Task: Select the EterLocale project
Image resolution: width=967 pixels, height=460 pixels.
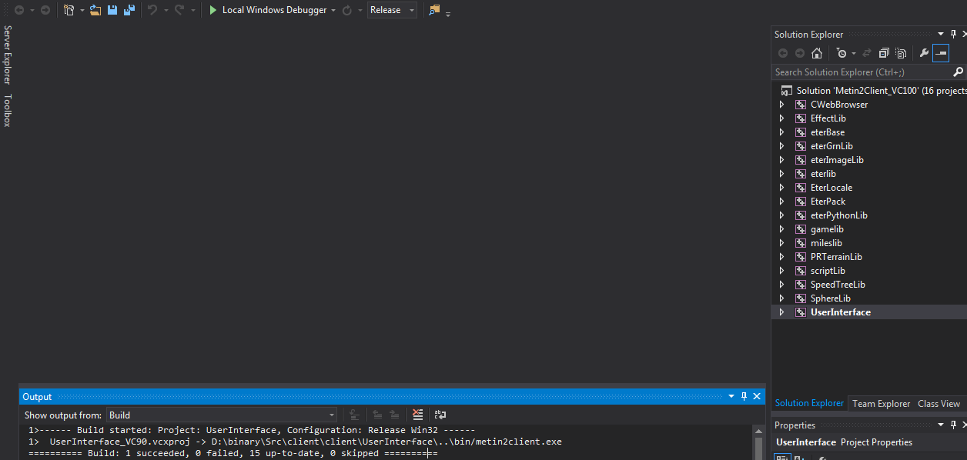Action: click(x=831, y=188)
